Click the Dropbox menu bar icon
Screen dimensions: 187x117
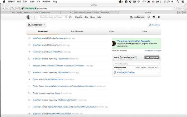(130, 2)
